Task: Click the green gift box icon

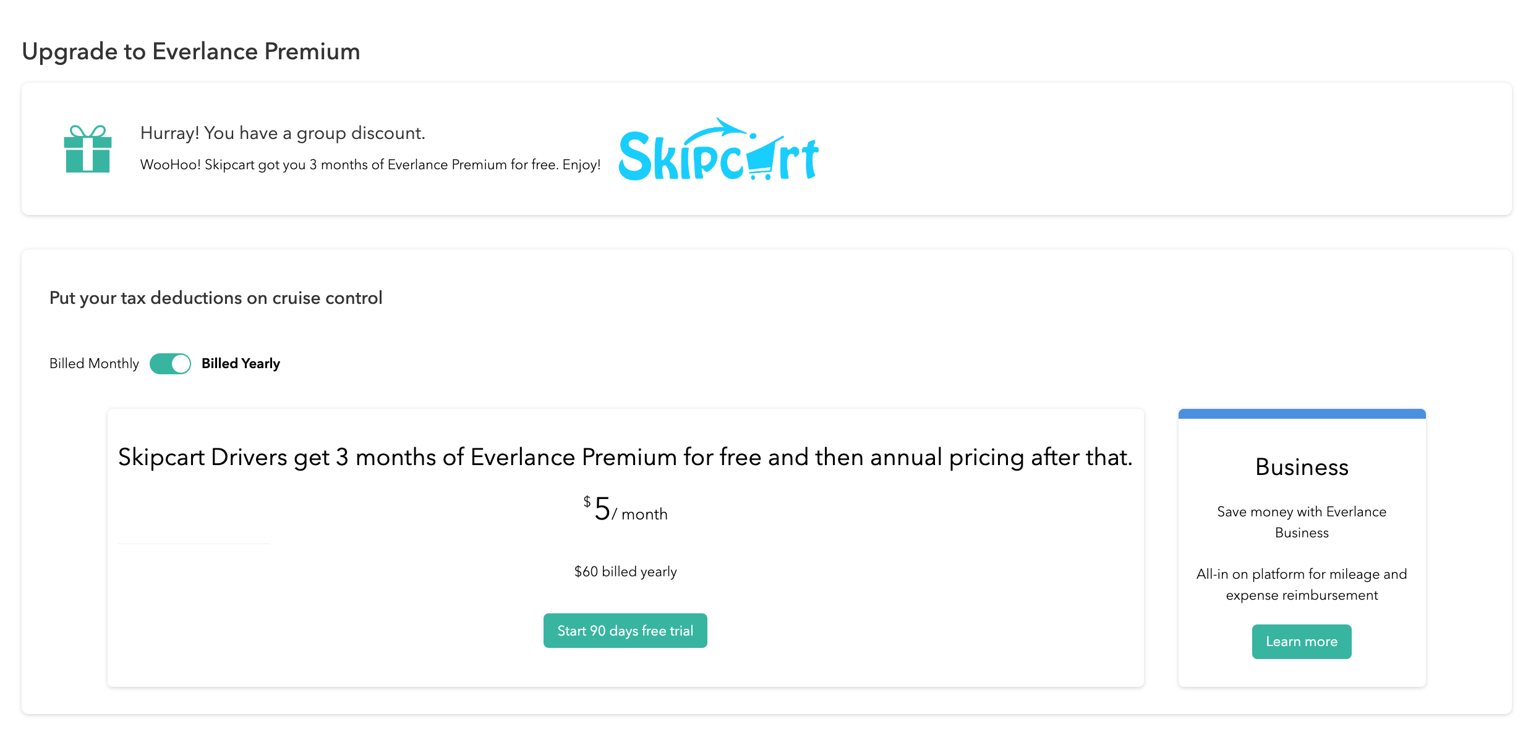Action: (x=88, y=149)
